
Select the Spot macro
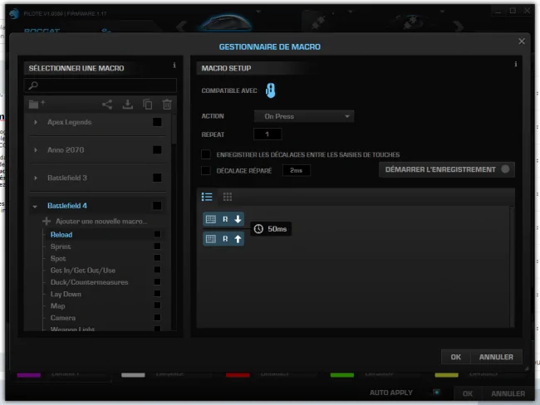pos(58,258)
